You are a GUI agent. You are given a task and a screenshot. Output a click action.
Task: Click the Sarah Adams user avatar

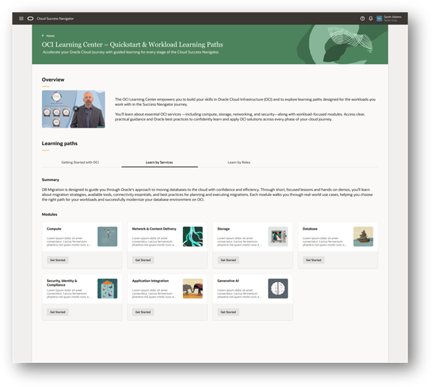379,19
